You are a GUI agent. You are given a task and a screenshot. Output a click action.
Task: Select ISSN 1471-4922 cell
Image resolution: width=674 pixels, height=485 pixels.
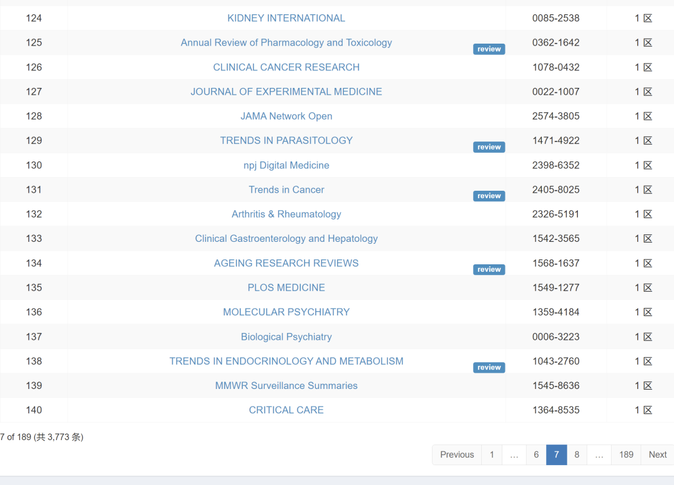click(556, 140)
